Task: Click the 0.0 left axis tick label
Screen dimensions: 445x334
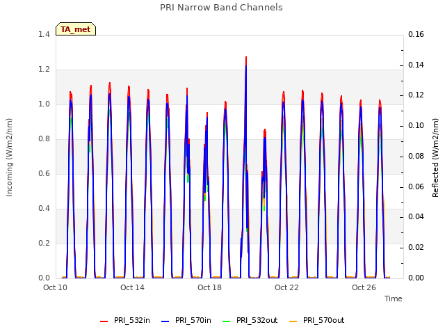Action: 44,278
